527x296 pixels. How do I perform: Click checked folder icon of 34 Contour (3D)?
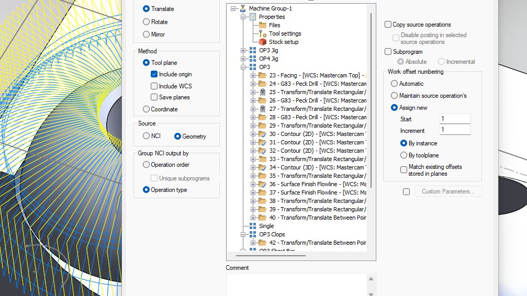click(x=263, y=167)
